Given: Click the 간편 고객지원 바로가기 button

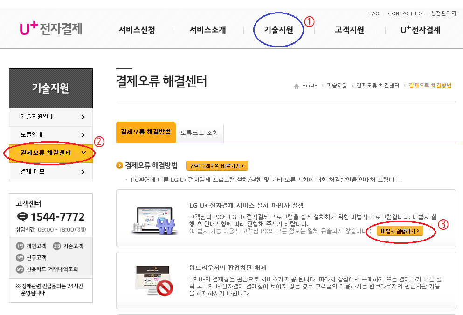Looking at the screenshot, I should tap(217, 166).
